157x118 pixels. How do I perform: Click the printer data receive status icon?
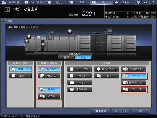(13, 116)
